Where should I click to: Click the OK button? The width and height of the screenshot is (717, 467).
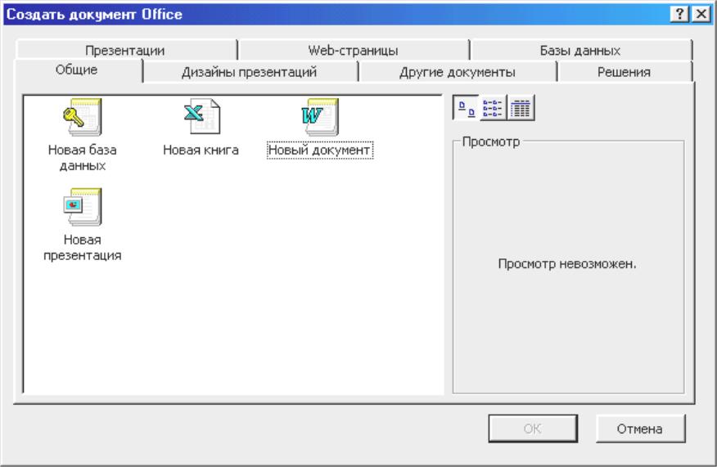tap(533, 429)
